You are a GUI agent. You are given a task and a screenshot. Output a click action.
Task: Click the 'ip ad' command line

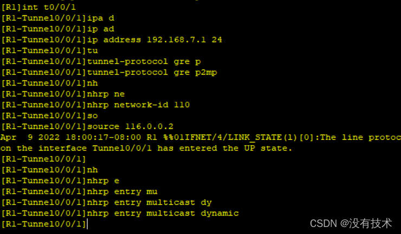[57, 29]
